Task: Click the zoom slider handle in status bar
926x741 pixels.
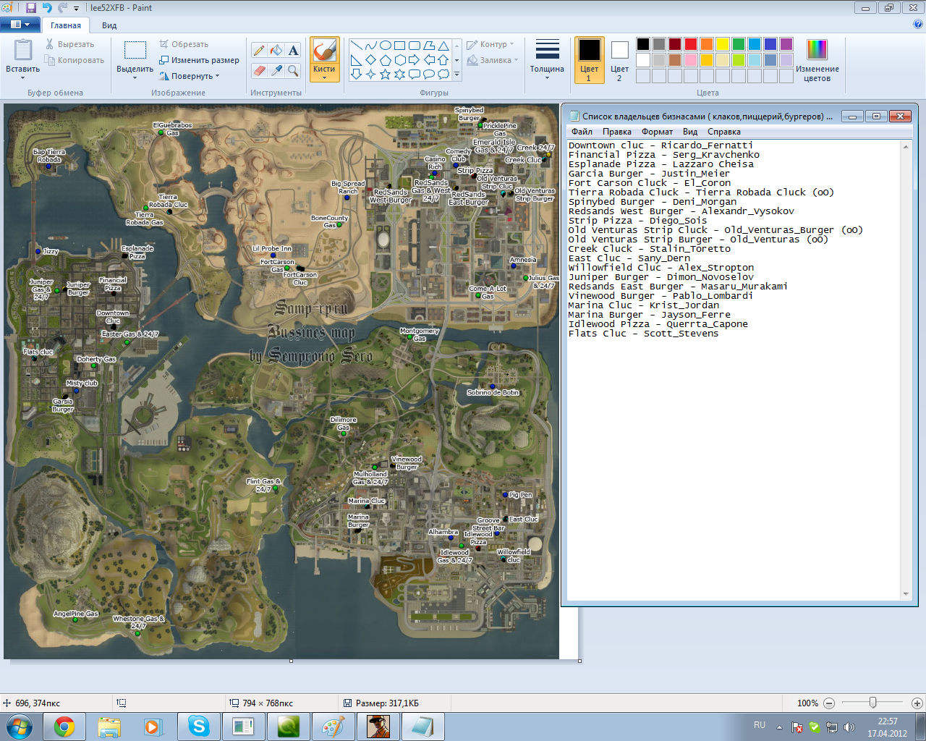Action: click(x=873, y=703)
